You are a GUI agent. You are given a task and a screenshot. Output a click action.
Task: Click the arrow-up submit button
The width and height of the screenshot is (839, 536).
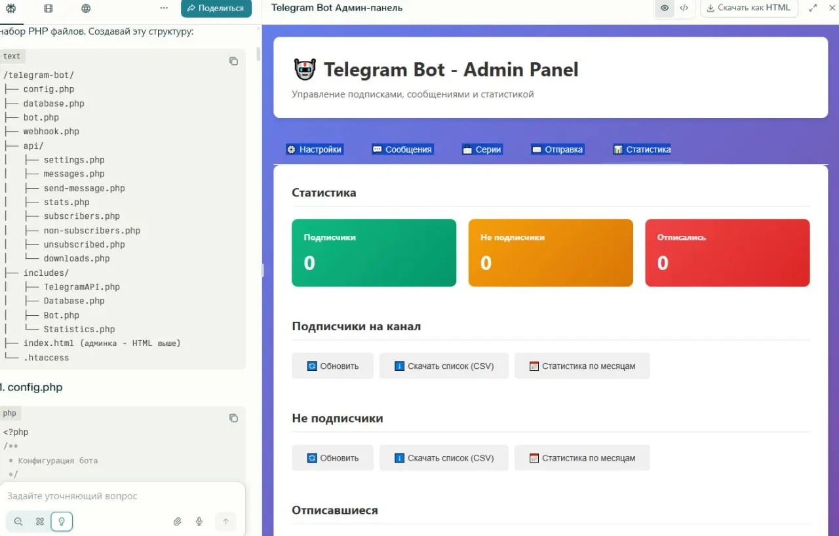pyautogui.click(x=225, y=522)
